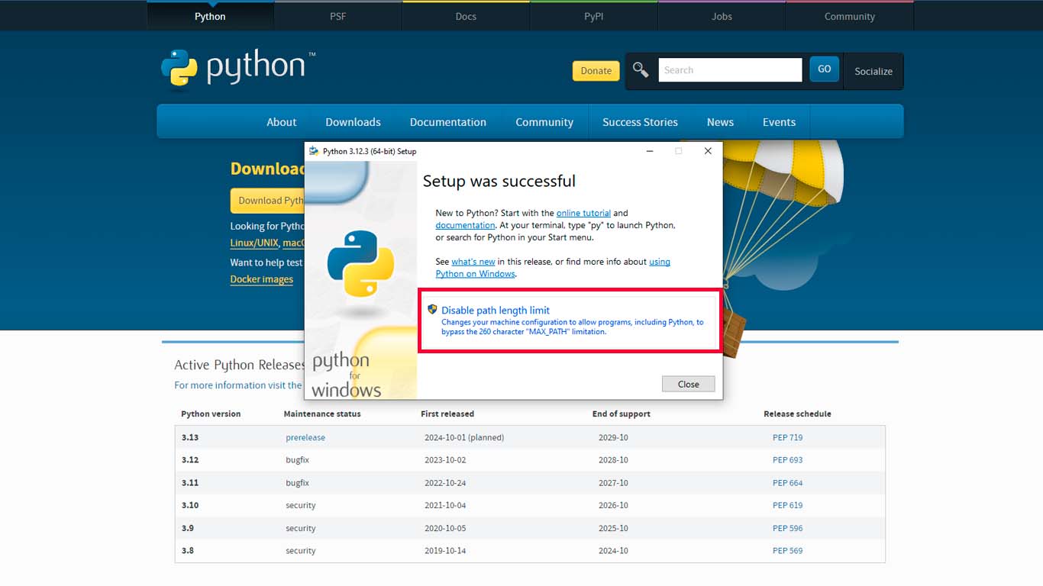
Task: Click the Close button in the Setup dialog
Action: click(x=689, y=384)
